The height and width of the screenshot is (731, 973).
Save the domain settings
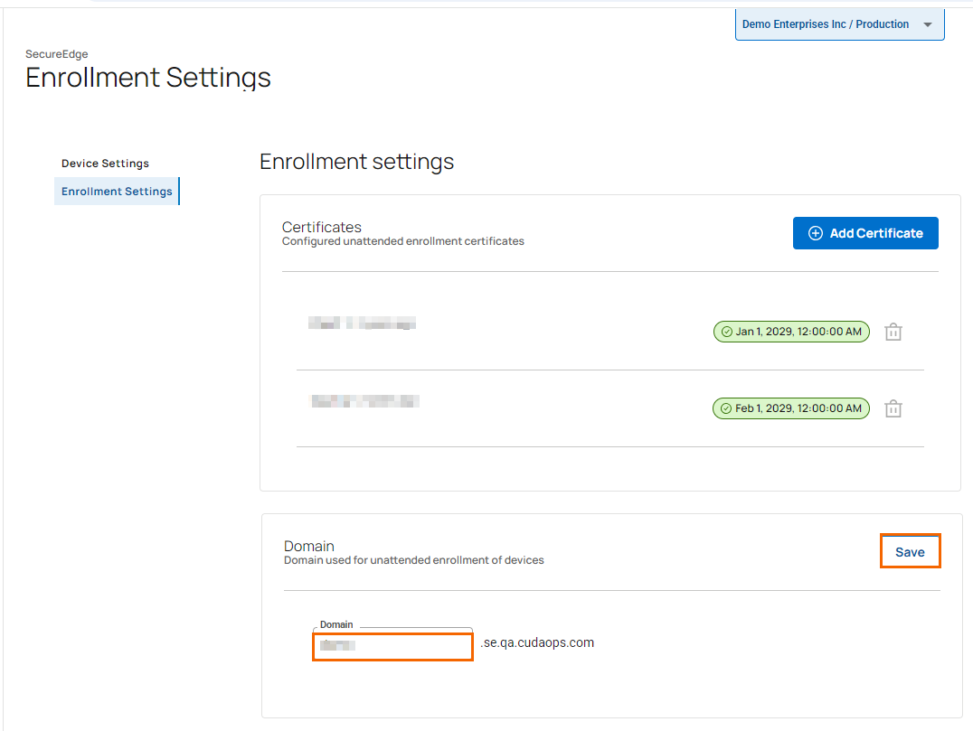click(x=910, y=552)
